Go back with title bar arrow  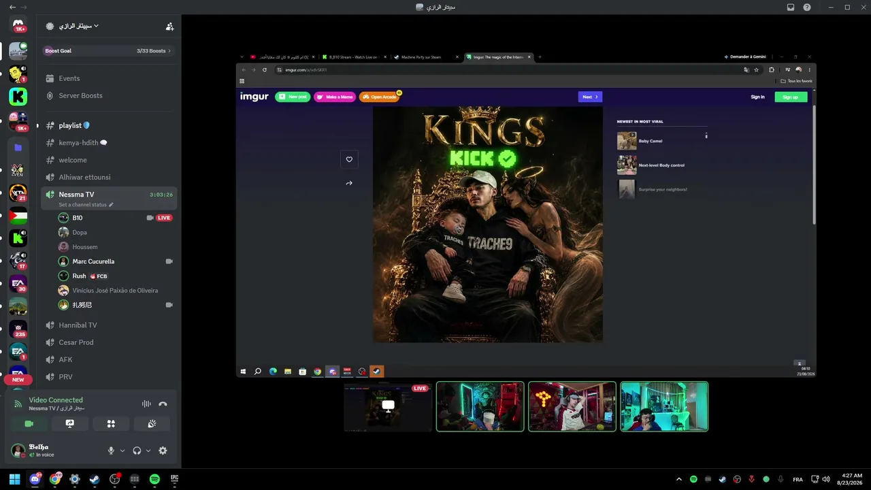[12, 7]
